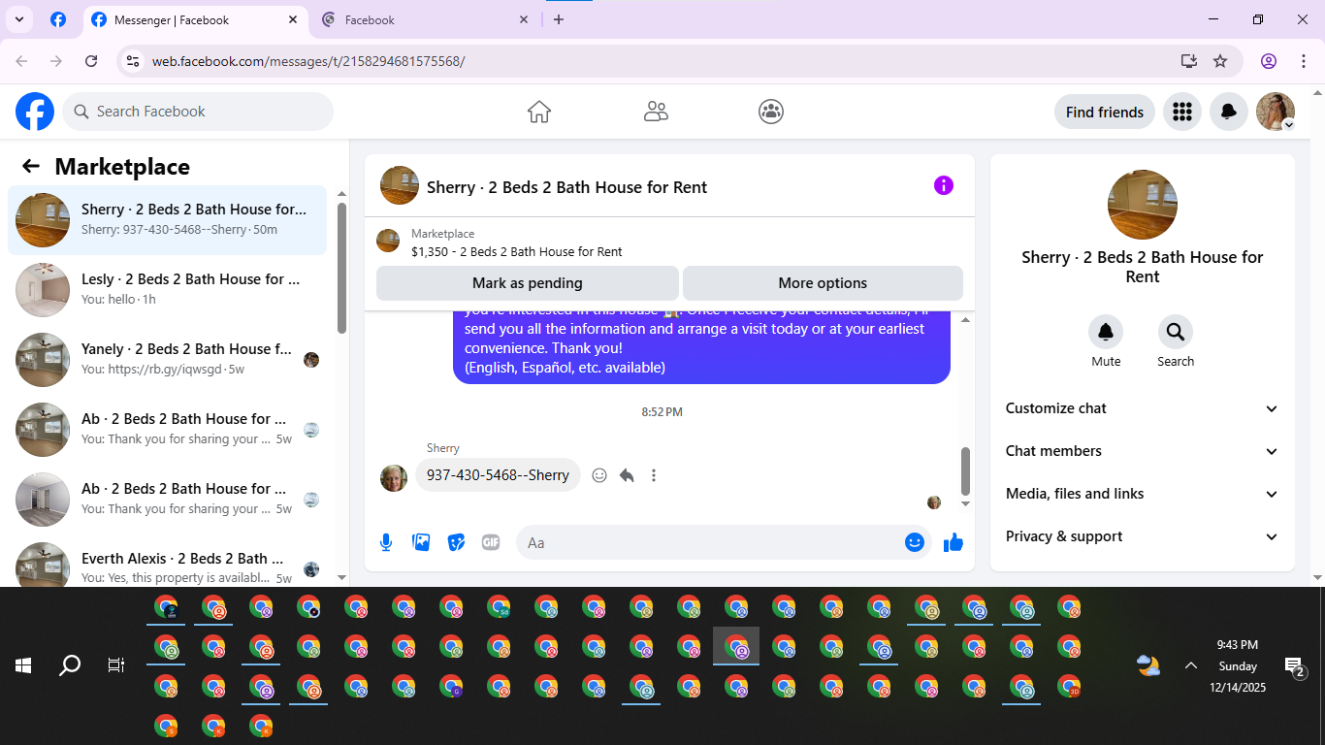Image resolution: width=1325 pixels, height=745 pixels.
Task: Switch to Messenger | Facebook tab
Action: tap(194, 19)
